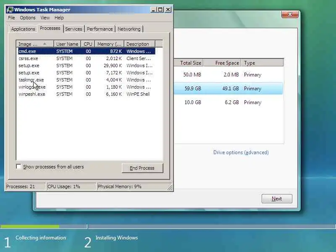Select setup.exe using 7,172 K memory
The height and width of the screenshot is (252, 336).
(87, 73)
